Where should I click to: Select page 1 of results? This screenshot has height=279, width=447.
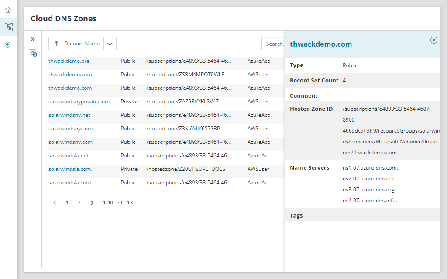[x=67, y=202]
